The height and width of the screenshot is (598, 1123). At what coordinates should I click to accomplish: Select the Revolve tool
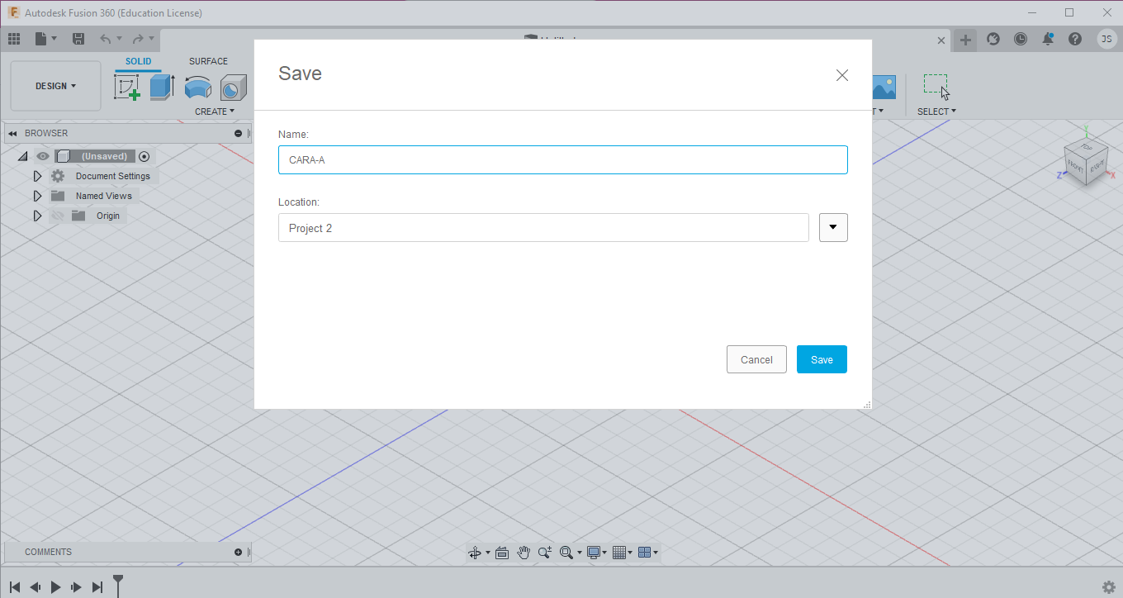pyautogui.click(x=197, y=87)
